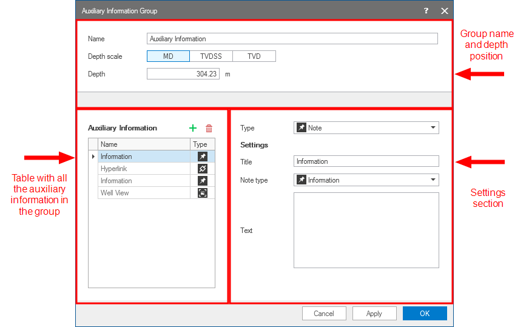The width and height of the screenshot is (529, 327).
Task: Open help with the question mark icon
Action: [426, 11]
